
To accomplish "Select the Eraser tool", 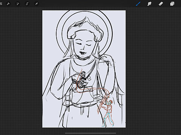I will point(161,4).
